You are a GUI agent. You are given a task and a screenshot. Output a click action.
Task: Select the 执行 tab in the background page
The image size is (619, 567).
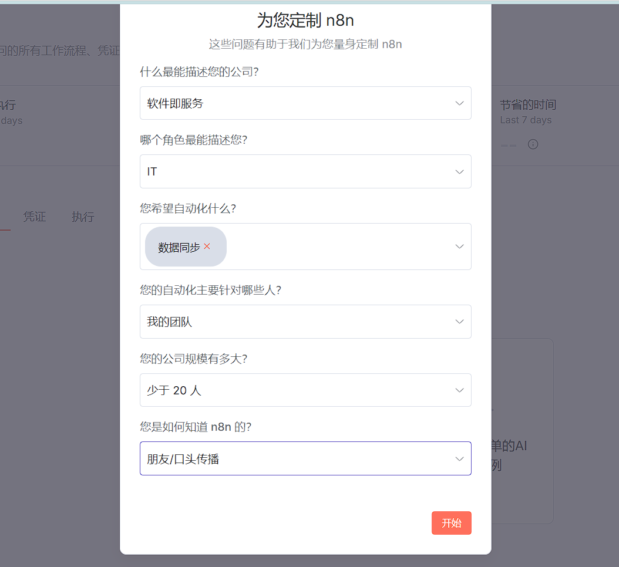(83, 217)
